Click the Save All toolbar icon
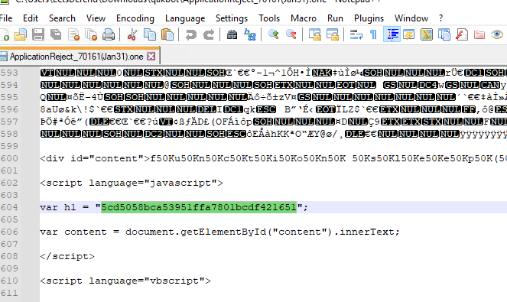The image size is (507, 302). pos(56,34)
